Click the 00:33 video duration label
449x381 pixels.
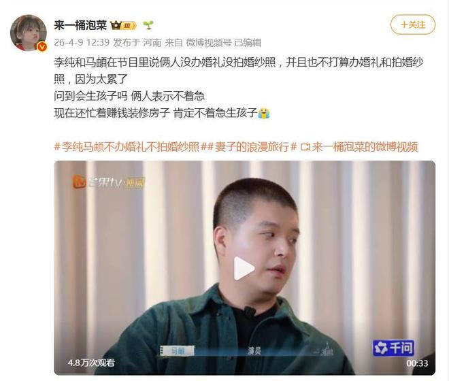point(417,363)
